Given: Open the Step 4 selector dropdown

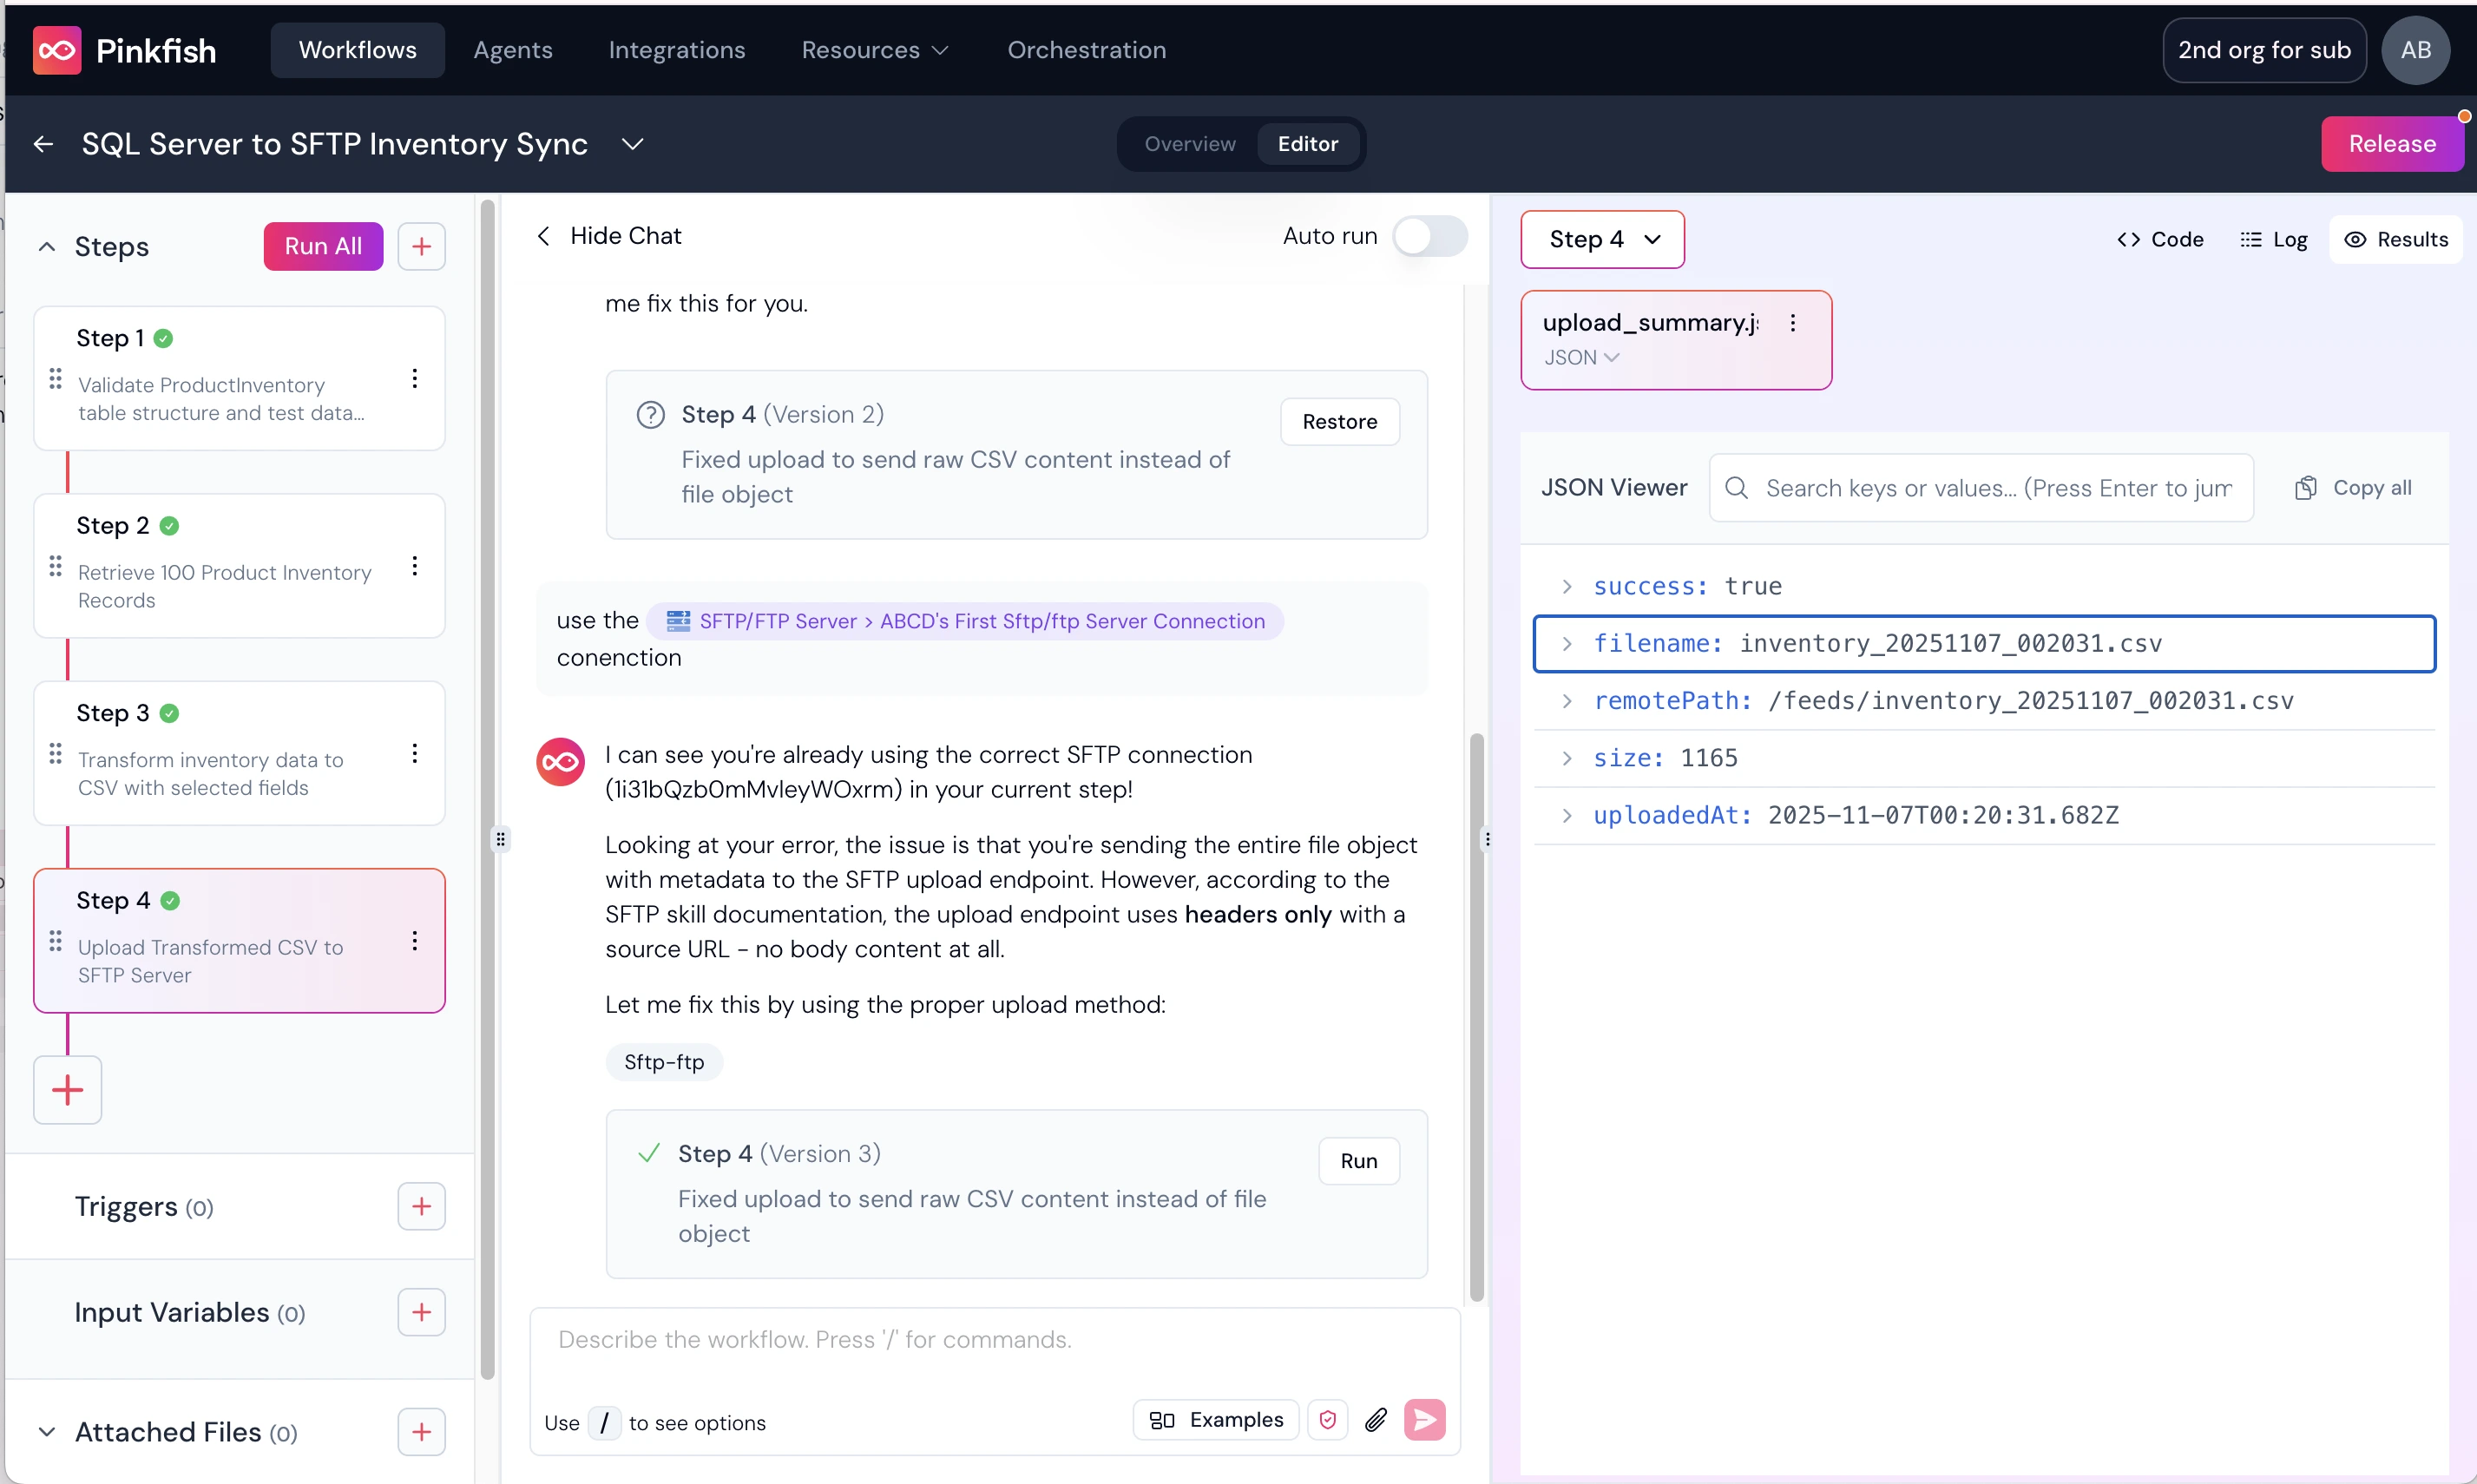Looking at the screenshot, I should tap(1602, 239).
